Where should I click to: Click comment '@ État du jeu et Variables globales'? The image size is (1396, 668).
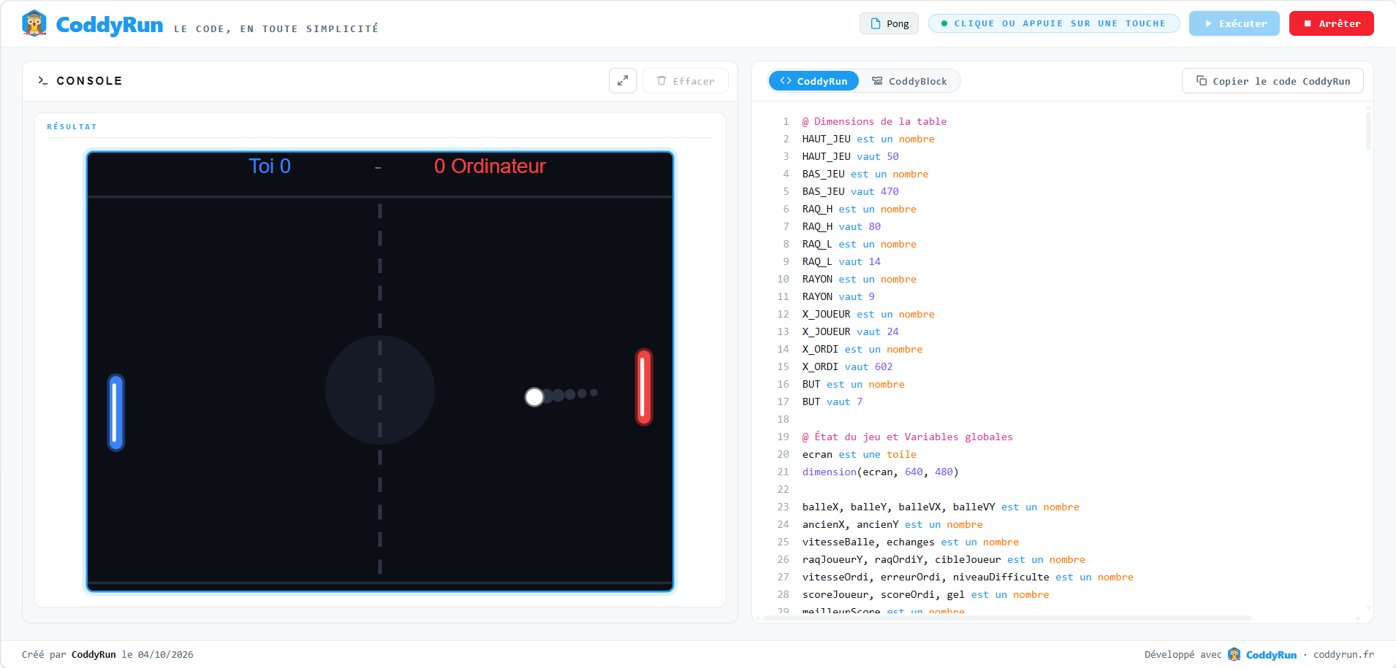click(x=907, y=437)
